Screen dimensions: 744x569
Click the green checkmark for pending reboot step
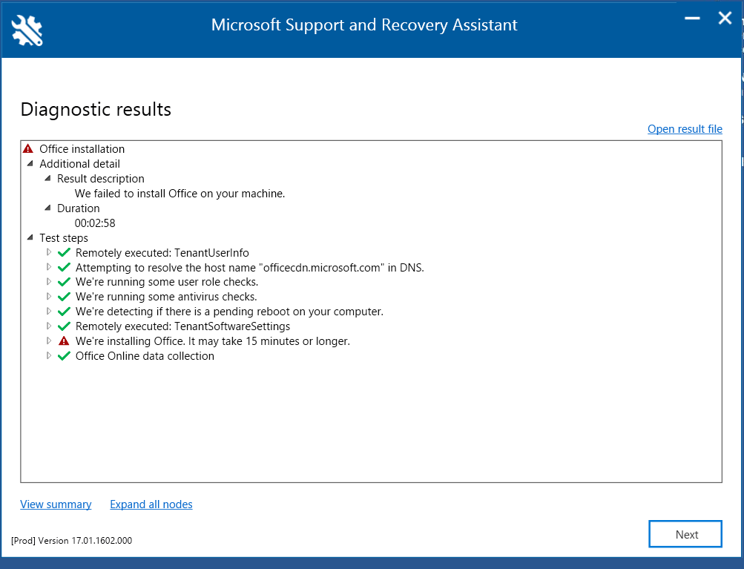point(64,312)
